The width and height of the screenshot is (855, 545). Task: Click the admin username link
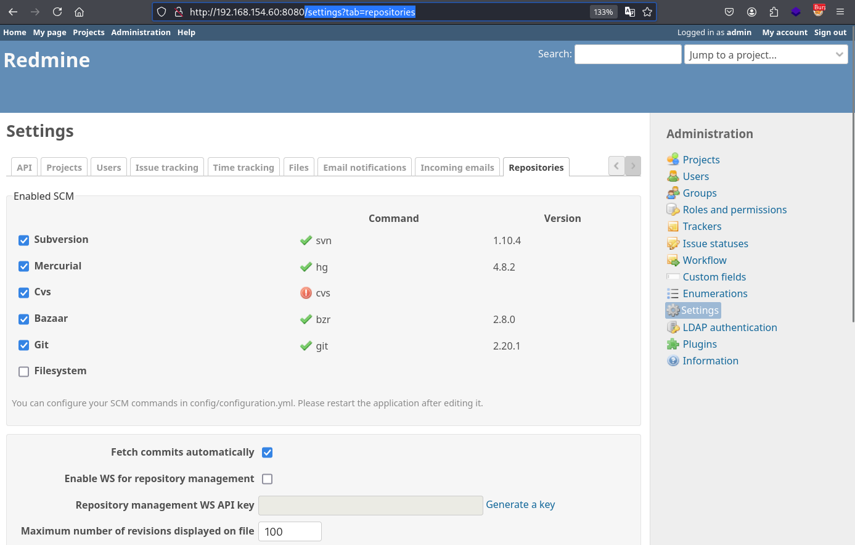tap(739, 32)
